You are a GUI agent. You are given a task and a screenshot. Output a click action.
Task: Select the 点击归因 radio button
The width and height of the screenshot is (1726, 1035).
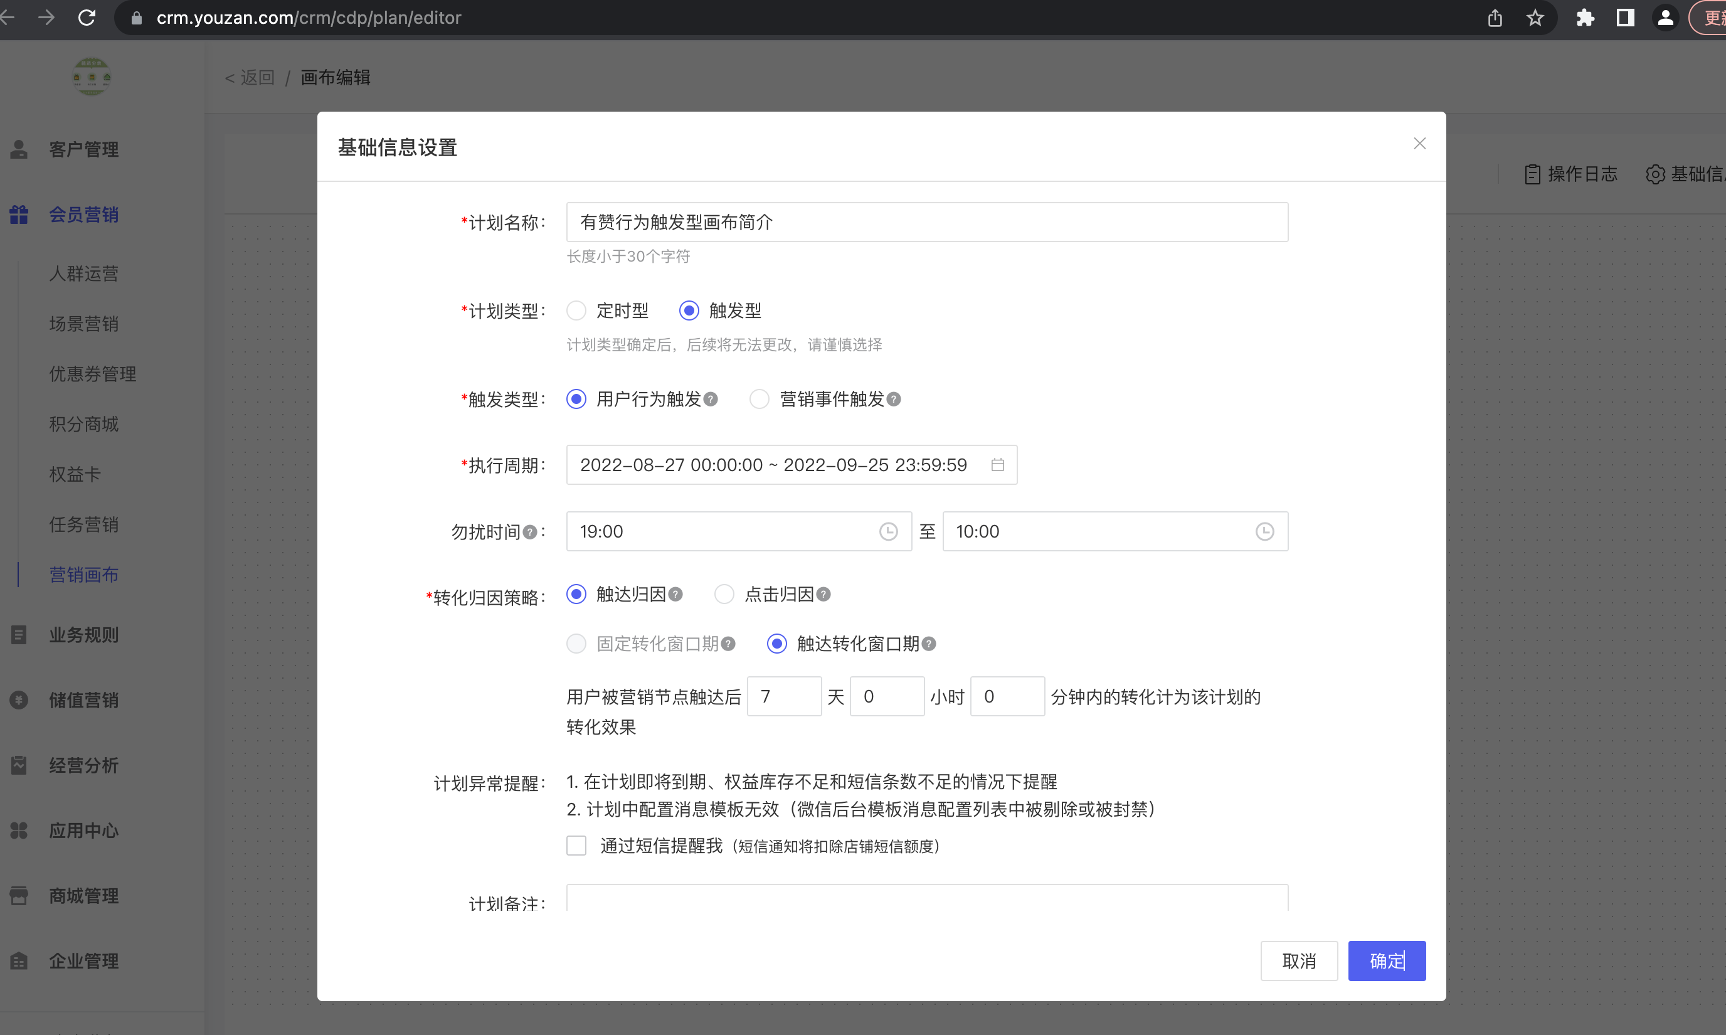724,594
